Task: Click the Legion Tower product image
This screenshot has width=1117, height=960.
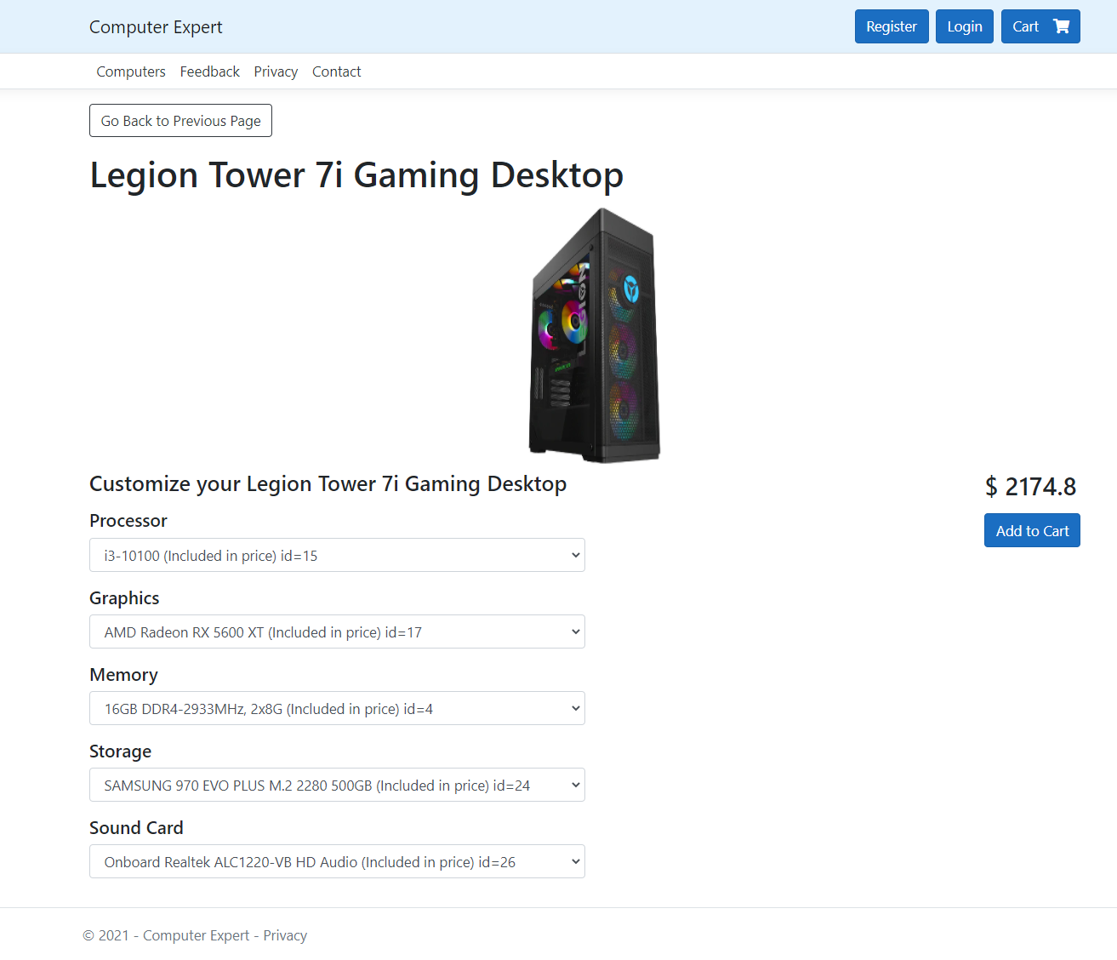Action: (595, 335)
